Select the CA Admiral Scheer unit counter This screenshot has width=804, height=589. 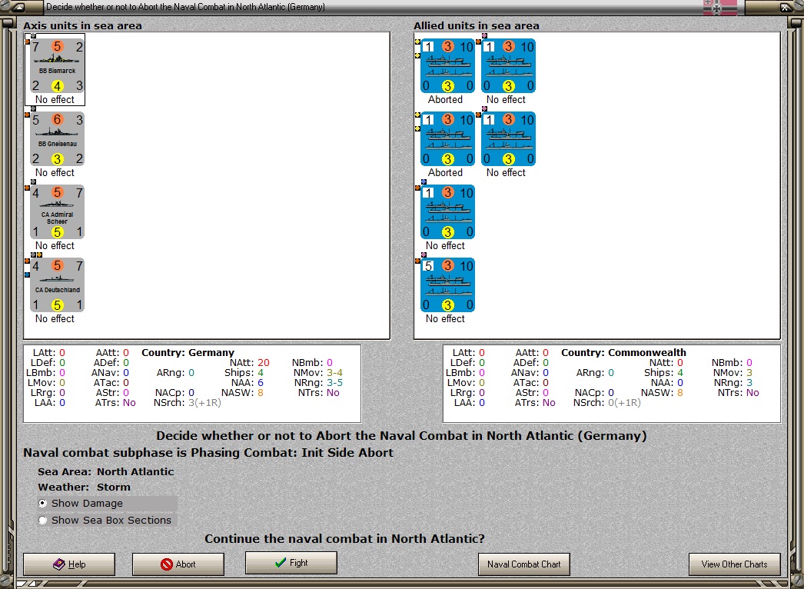57,212
